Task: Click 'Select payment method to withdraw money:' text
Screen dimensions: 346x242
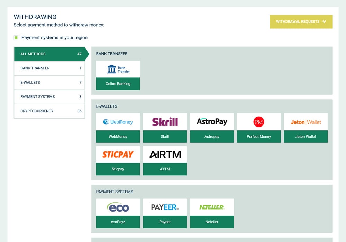Action: point(59,25)
